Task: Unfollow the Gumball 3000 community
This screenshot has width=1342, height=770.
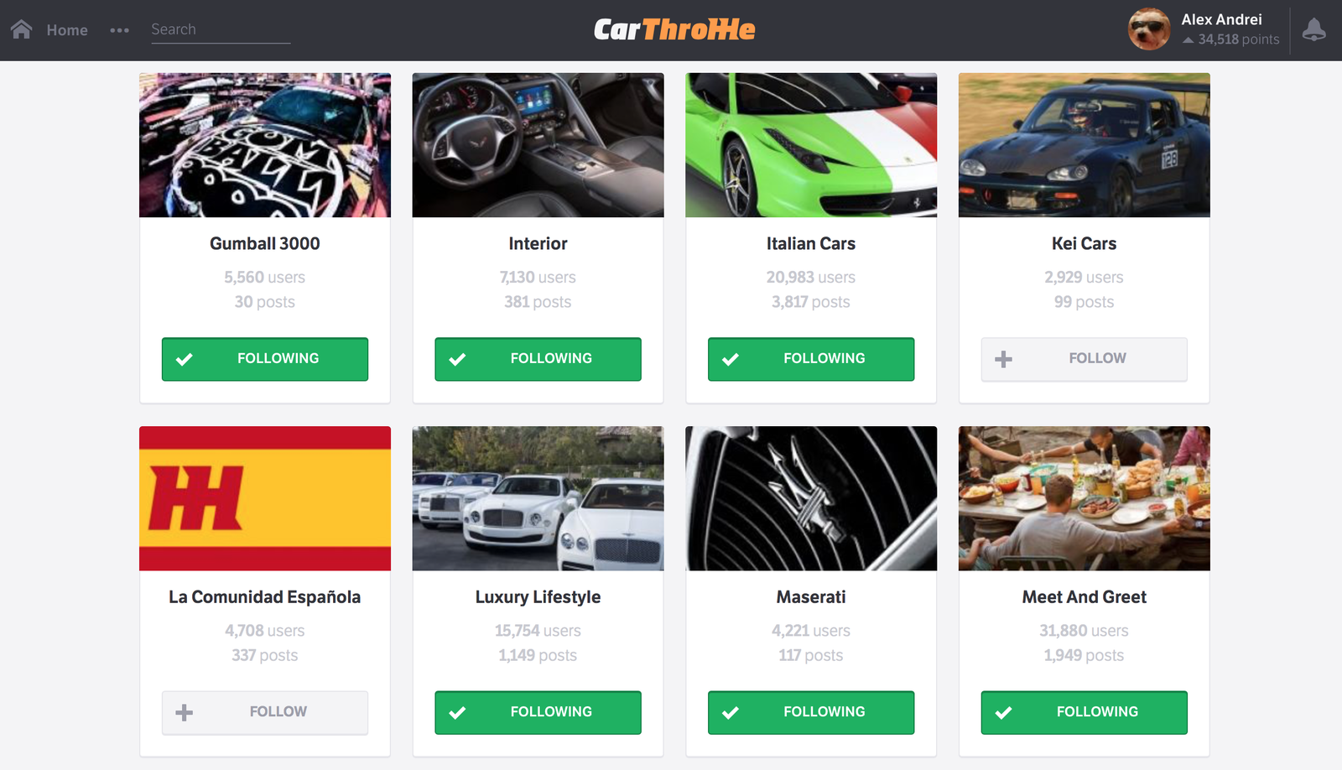Action: pyautogui.click(x=265, y=359)
